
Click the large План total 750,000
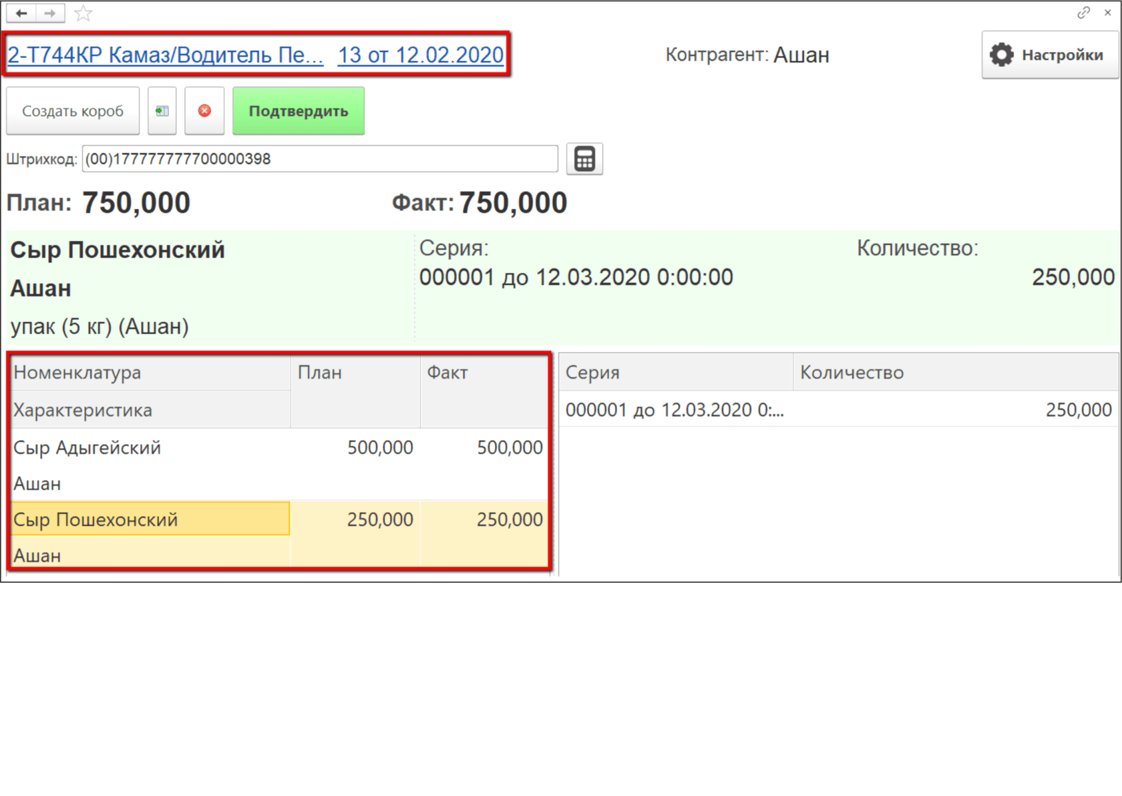pos(136,202)
